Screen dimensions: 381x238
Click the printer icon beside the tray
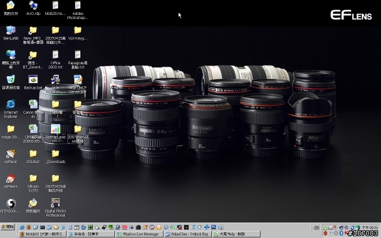point(316,227)
